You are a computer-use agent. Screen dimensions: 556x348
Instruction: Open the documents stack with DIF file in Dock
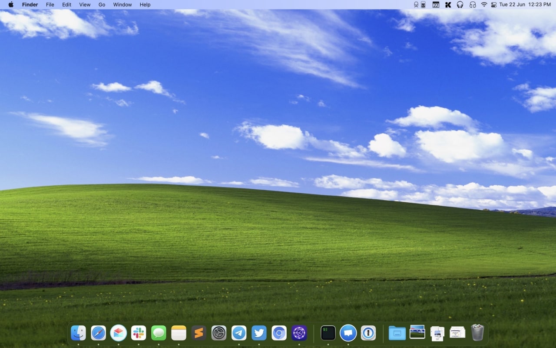pos(437,333)
